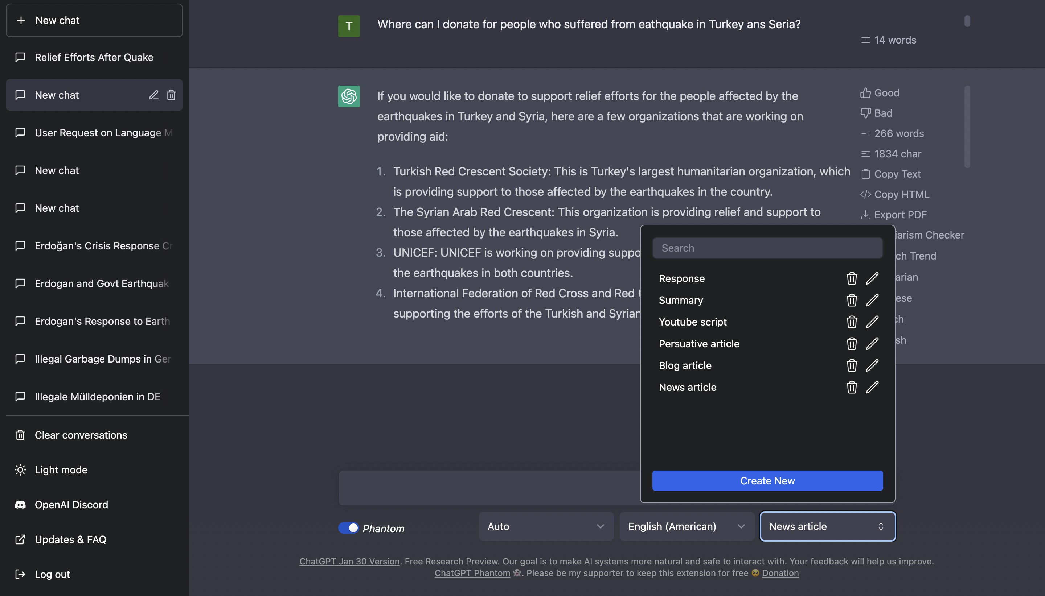Viewport: 1045px width, 596px height.
Task: Delete the Blog article template
Action: pos(852,365)
